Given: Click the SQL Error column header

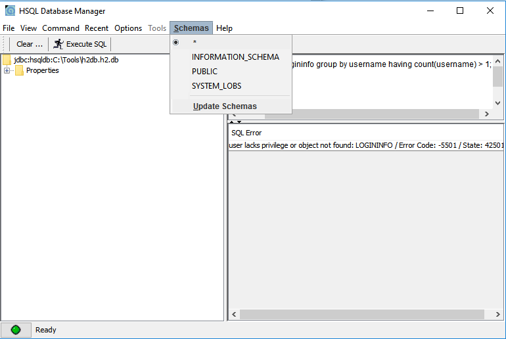Looking at the screenshot, I should [246, 133].
